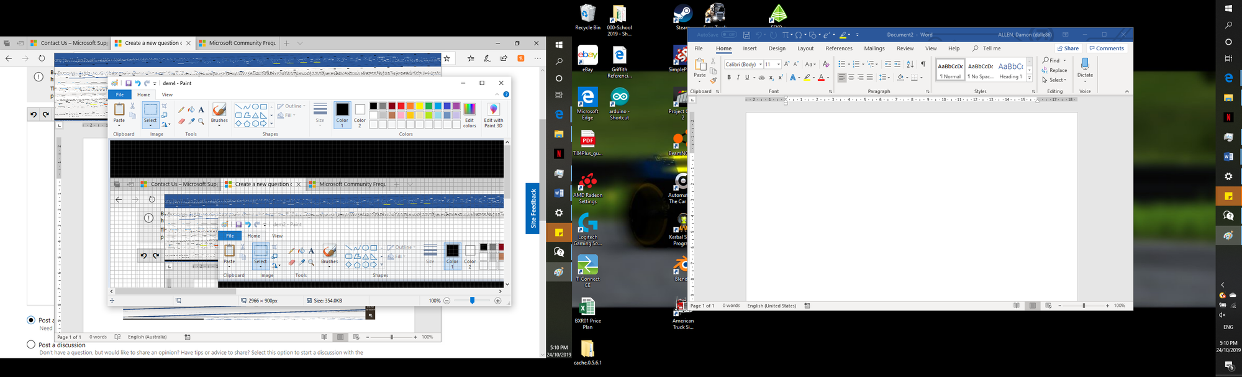Expand the Word Styles gallery more arrow
The image size is (1242, 377).
(1029, 78)
